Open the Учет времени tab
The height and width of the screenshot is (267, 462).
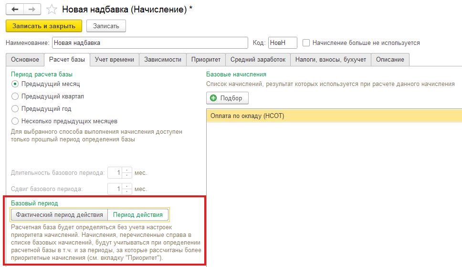pos(115,60)
